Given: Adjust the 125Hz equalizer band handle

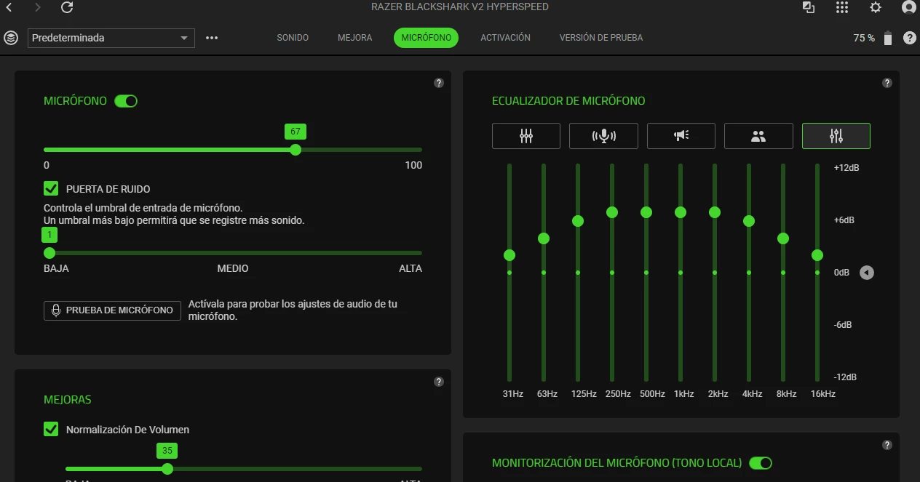Looking at the screenshot, I should tap(578, 221).
